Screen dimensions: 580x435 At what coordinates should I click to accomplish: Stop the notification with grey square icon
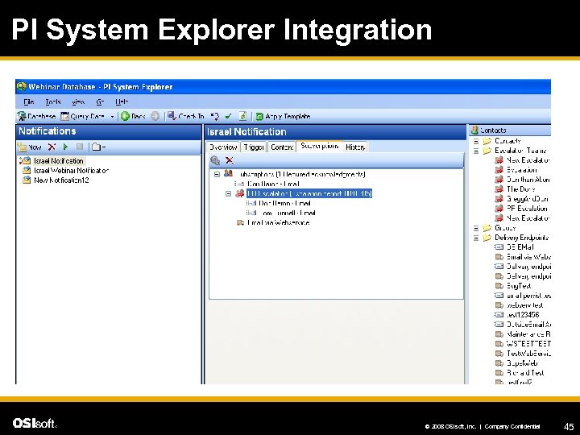click(80, 147)
